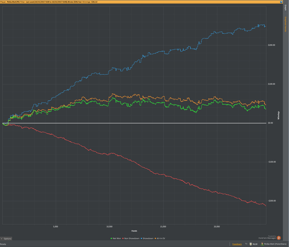
Task: Click the PokerStars player name label
Action: coord(275,244)
